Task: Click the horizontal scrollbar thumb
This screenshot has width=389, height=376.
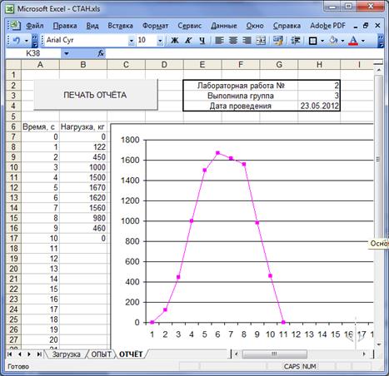Action: pyautogui.click(x=275, y=354)
